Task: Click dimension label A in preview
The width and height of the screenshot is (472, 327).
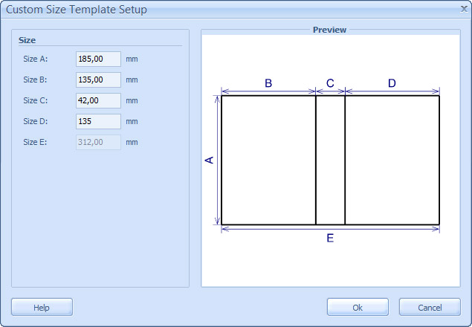Action: (x=209, y=160)
